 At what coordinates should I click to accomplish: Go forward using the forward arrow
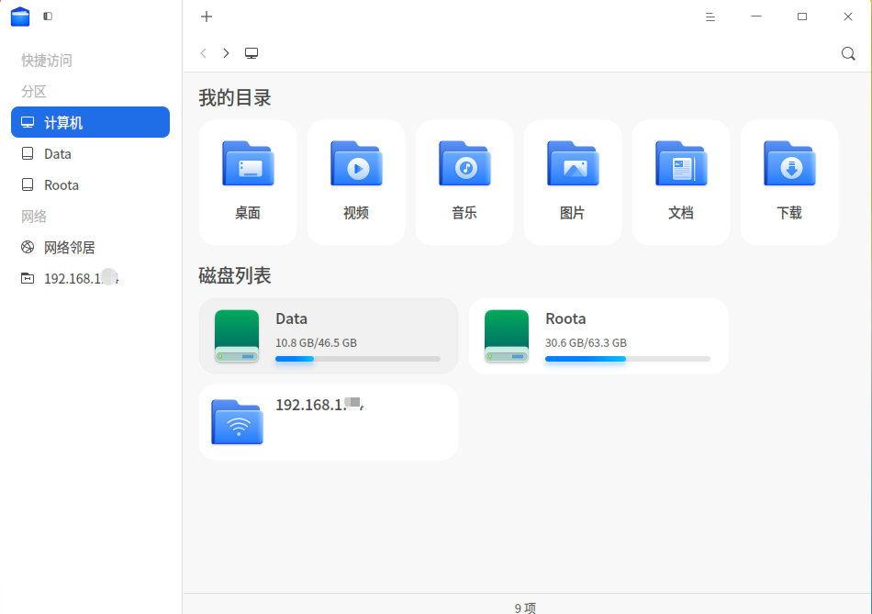[225, 52]
